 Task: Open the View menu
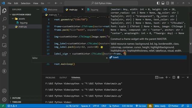click(35, 3)
